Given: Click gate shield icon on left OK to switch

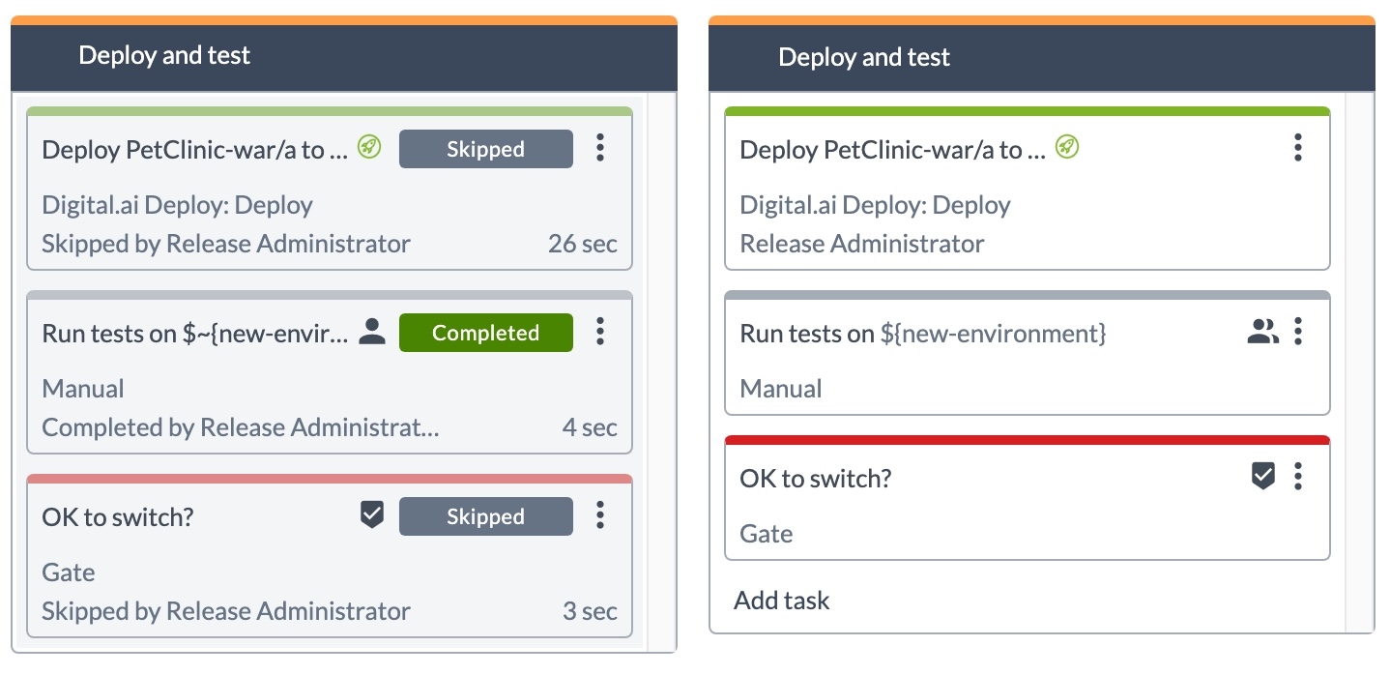Looking at the screenshot, I should [372, 515].
